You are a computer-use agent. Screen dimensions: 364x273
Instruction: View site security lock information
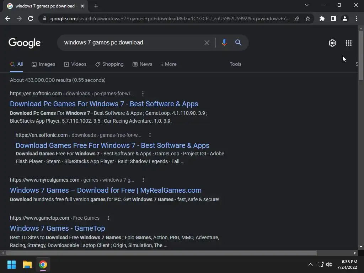45,18
